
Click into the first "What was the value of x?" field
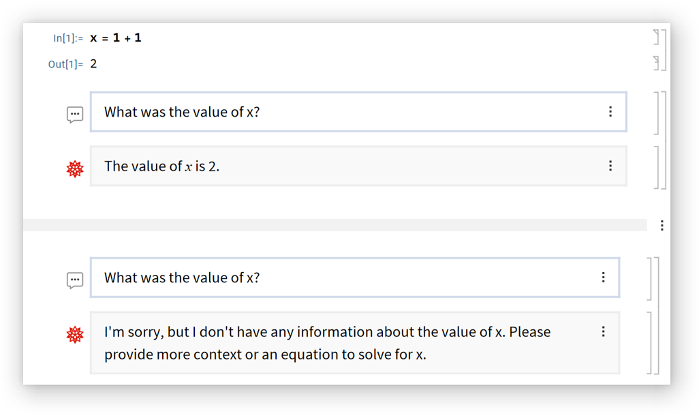[341, 112]
